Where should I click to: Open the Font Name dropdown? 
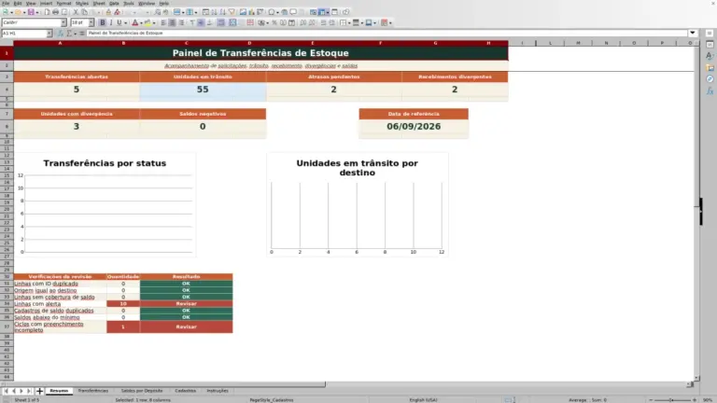click(63, 22)
